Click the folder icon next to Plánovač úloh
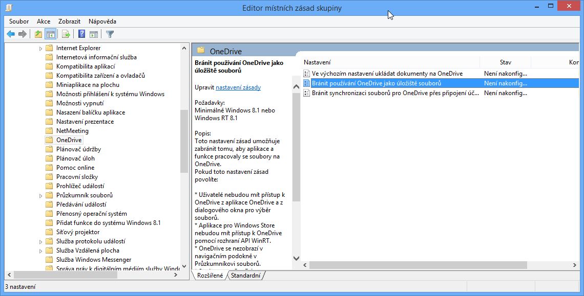This screenshot has width=584, height=296. tap(49, 158)
